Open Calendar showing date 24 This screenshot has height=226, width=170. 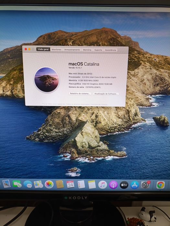tap(70, 185)
